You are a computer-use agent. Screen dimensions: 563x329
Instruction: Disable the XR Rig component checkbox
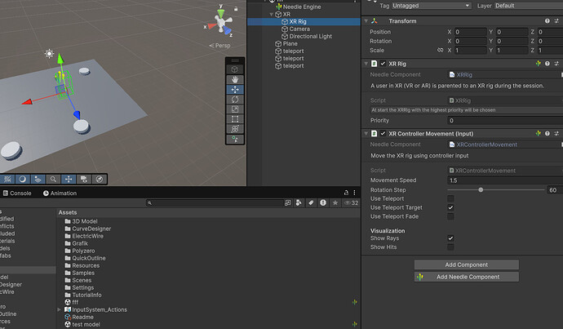(x=383, y=64)
